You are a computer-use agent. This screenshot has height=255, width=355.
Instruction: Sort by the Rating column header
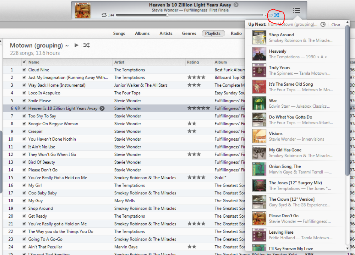coord(199,62)
